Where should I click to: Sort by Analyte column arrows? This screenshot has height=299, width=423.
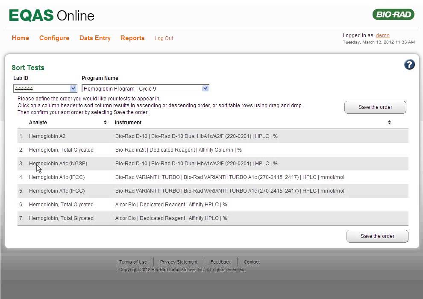(x=105, y=123)
